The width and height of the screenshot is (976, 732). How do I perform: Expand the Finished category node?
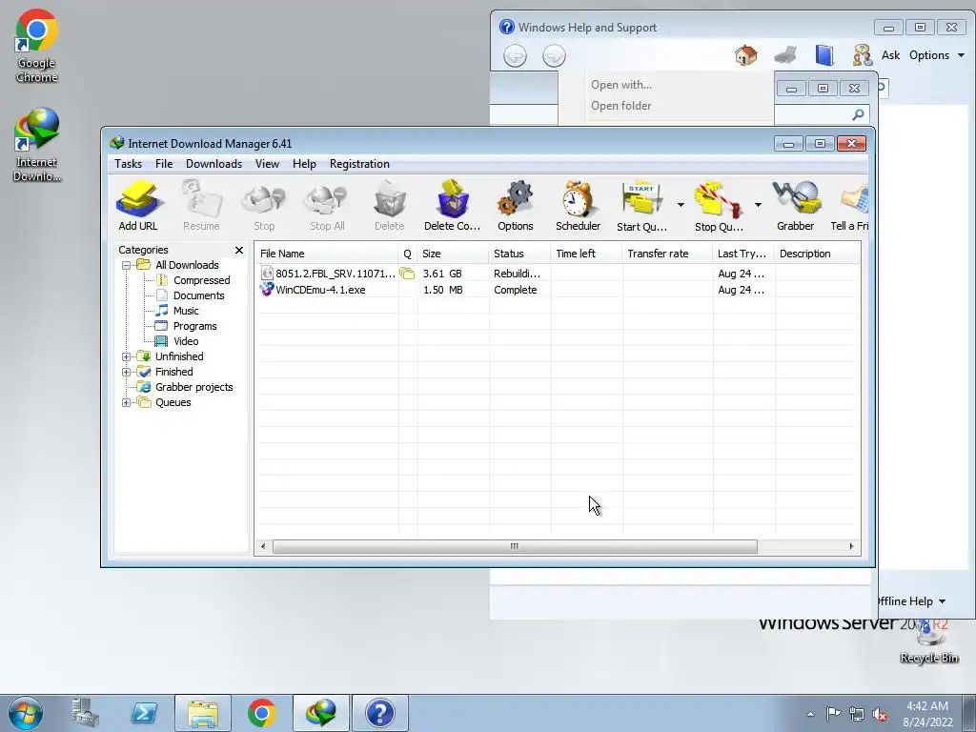click(127, 373)
